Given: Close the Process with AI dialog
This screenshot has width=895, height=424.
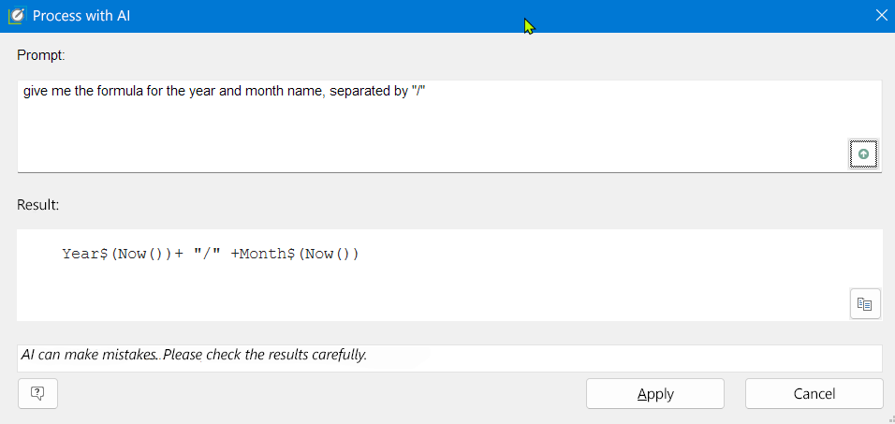Looking at the screenshot, I should [x=880, y=16].
